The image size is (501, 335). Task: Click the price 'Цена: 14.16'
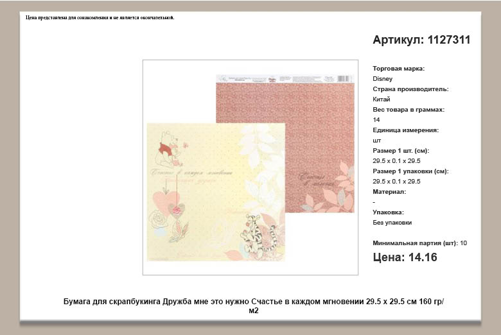(x=405, y=257)
